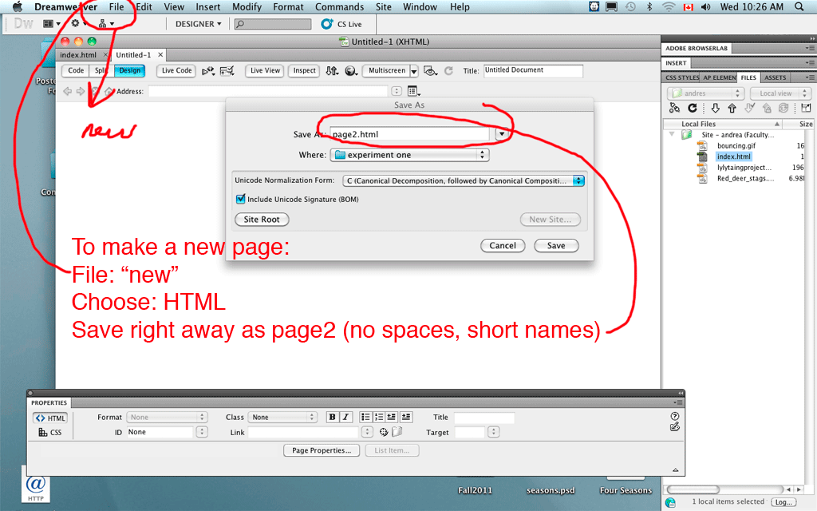Click the Live View options icon
This screenshot has height=511, width=817.
(x=412, y=91)
